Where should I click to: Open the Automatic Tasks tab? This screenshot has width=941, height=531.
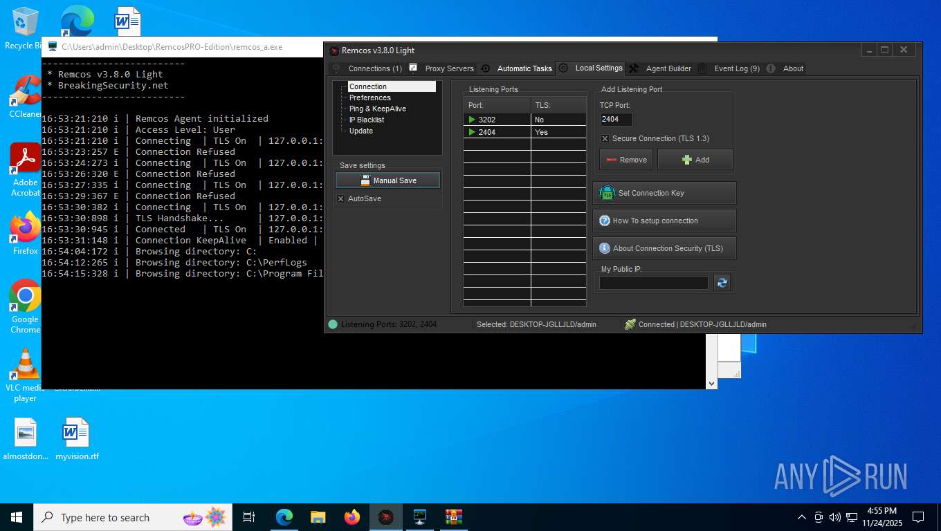(x=517, y=68)
